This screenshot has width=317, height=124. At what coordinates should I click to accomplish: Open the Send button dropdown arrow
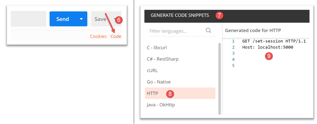pyautogui.click(x=81, y=19)
